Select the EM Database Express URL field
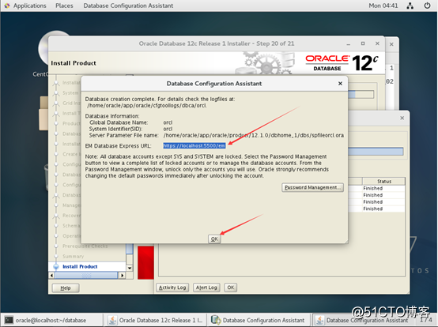 (x=194, y=145)
